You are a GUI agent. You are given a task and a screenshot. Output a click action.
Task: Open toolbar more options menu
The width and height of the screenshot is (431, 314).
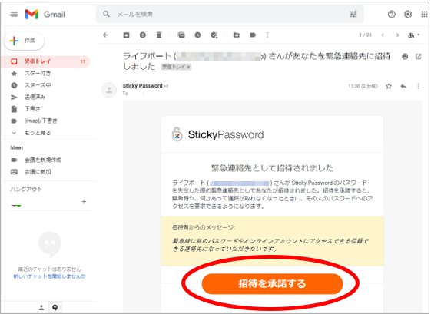click(x=267, y=35)
